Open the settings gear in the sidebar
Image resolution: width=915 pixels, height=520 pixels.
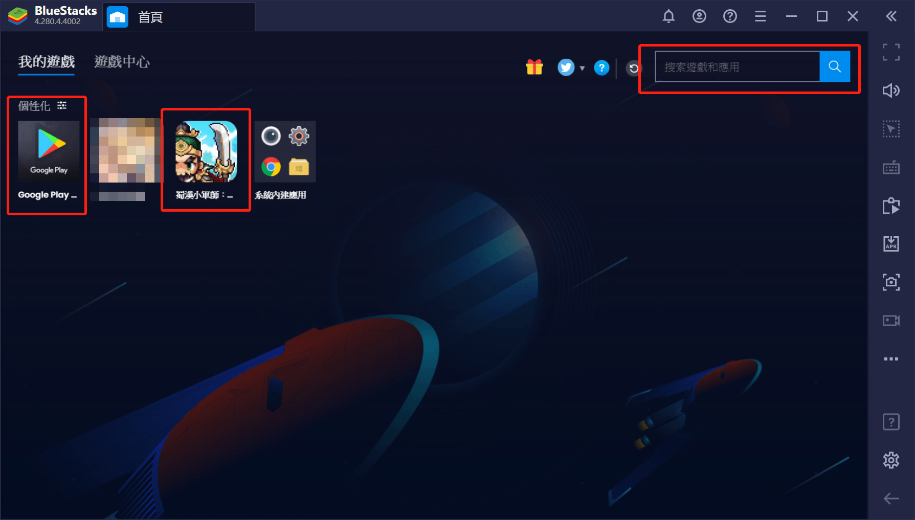[x=891, y=460]
